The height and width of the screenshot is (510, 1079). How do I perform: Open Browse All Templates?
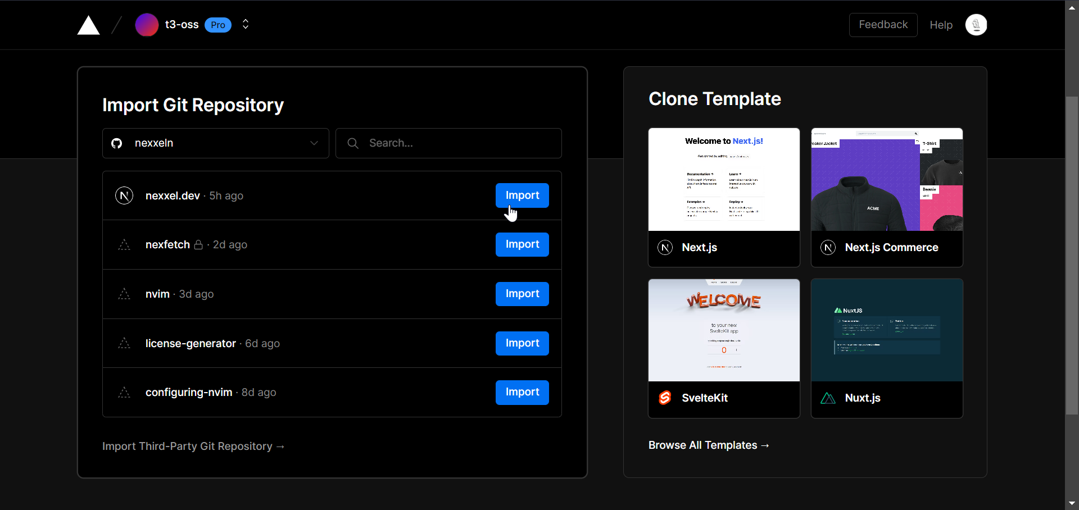[x=709, y=445]
